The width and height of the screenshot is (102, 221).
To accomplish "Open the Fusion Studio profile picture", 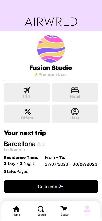I will point(51,49).
